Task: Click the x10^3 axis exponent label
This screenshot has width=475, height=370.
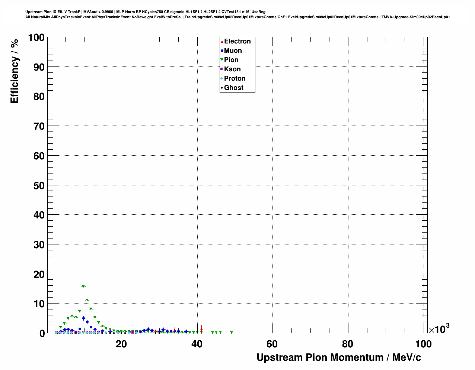Action: pyautogui.click(x=439, y=329)
